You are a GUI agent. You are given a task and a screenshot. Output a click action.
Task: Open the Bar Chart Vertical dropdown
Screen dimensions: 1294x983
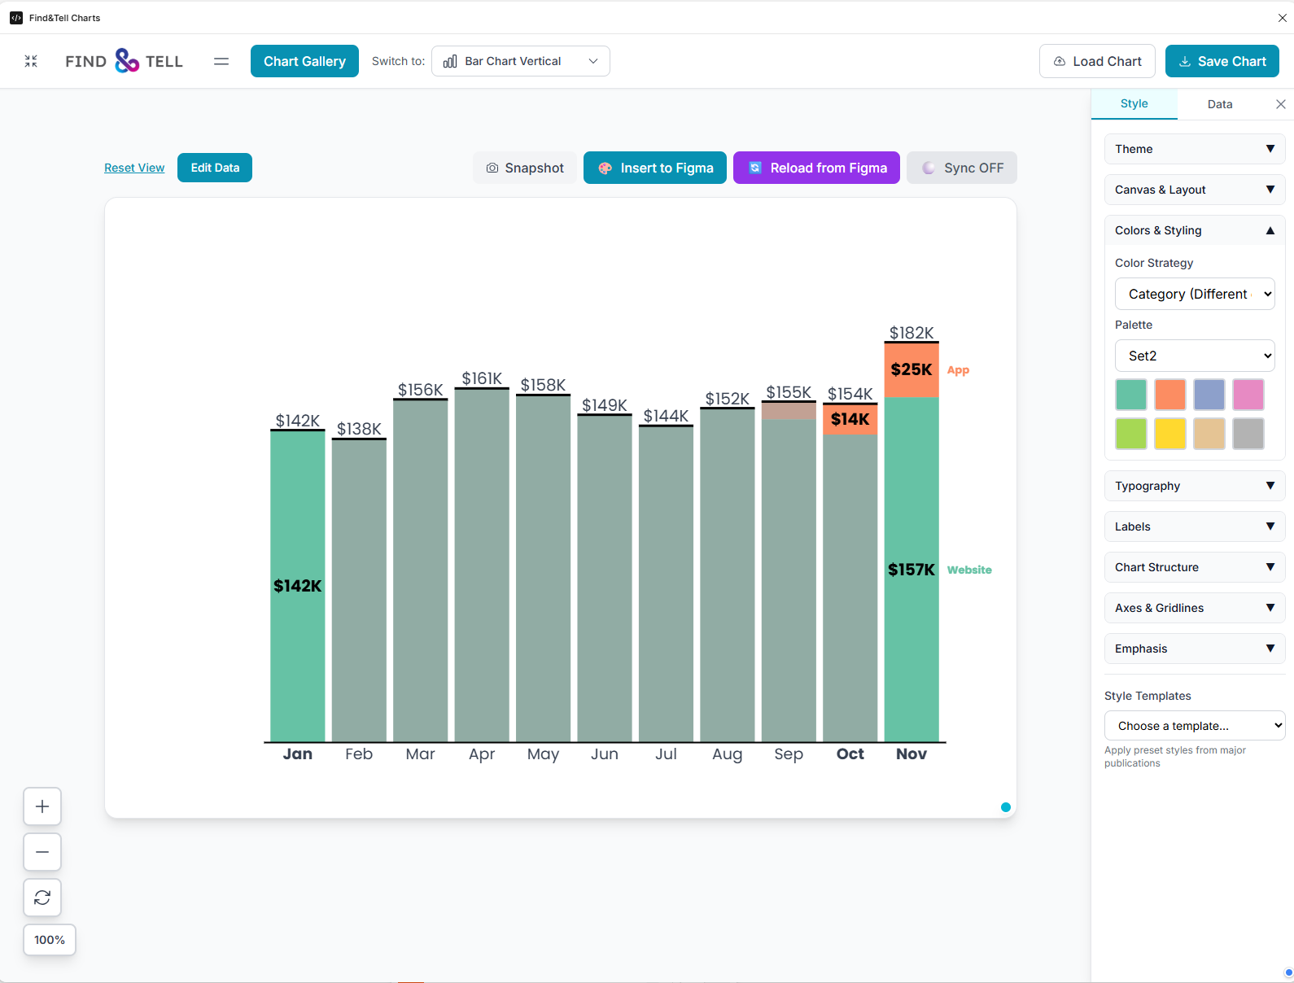[521, 61]
